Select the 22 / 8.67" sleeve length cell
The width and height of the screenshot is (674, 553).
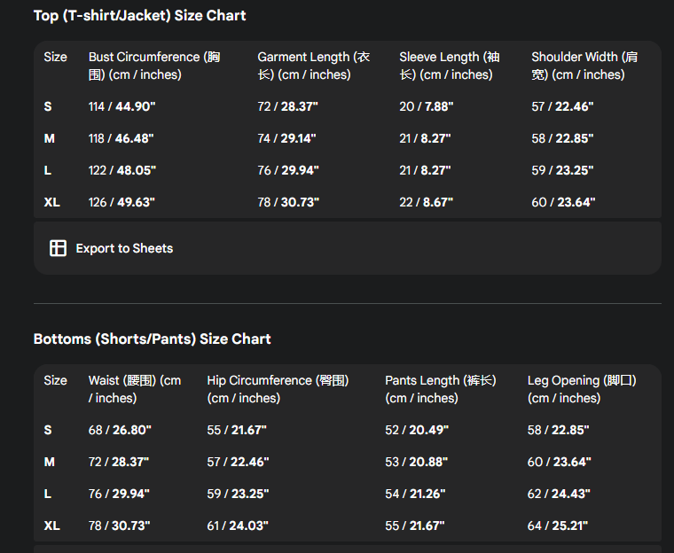pyautogui.click(x=426, y=202)
